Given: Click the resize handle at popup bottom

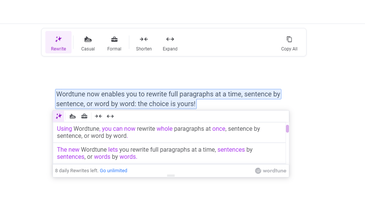Looking at the screenshot, I should point(171,176).
